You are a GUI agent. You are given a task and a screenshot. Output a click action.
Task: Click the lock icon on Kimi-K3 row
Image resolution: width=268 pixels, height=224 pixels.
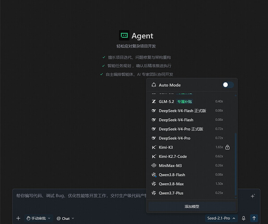click(227, 147)
